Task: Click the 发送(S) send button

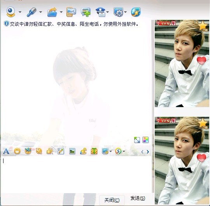Action: click(x=138, y=198)
